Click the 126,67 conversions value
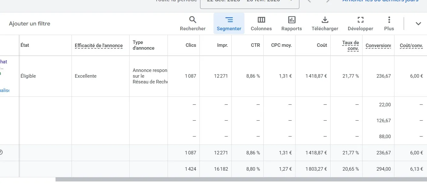Image resolution: width=427 pixels, height=184 pixels. pyautogui.click(x=384, y=121)
